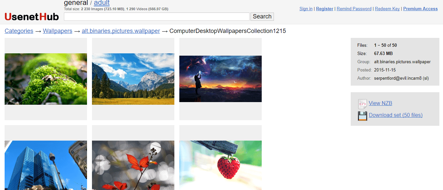Go to the Register page

point(324,9)
